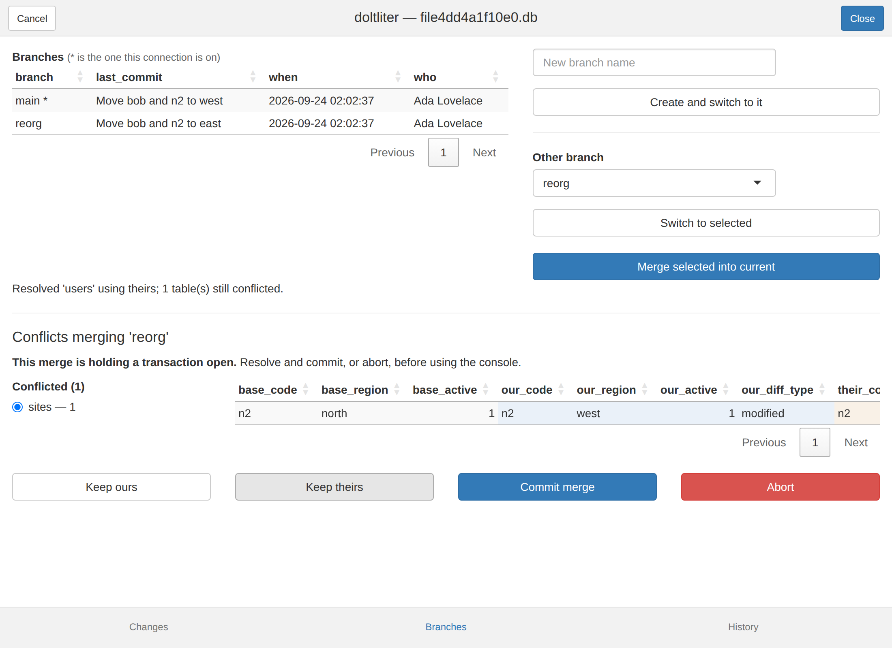Switch to the Changes tab
The image size is (892, 648).
[x=148, y=627]
